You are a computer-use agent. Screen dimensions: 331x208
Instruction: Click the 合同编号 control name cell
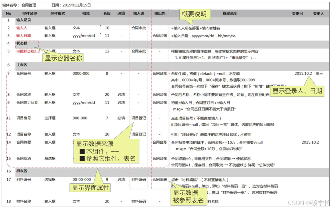click(x=24, y=73)
